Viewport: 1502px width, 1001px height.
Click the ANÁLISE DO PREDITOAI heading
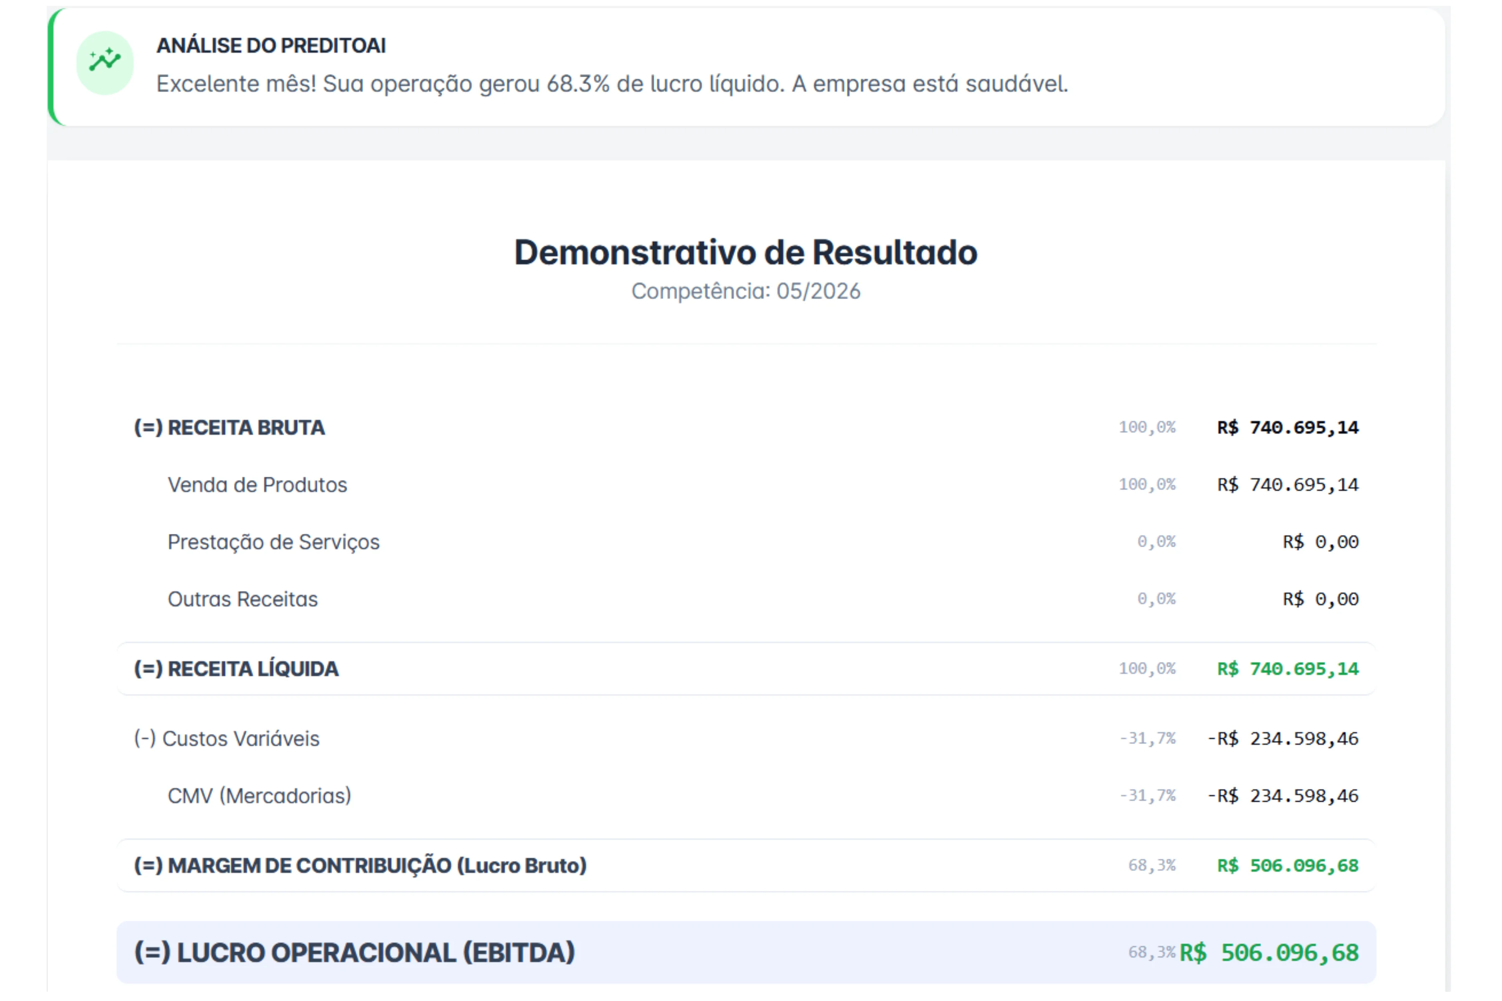tap(271, 46)
